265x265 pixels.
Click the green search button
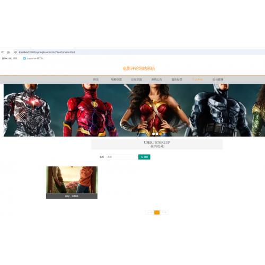[144, 157]
